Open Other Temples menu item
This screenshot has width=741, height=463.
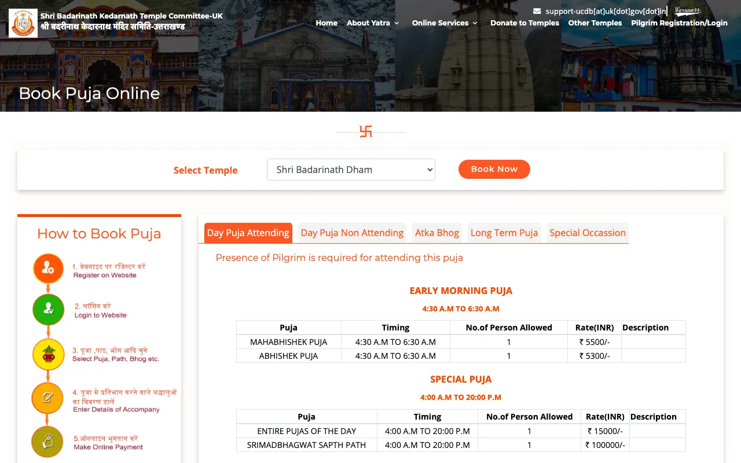click(595, 23)
